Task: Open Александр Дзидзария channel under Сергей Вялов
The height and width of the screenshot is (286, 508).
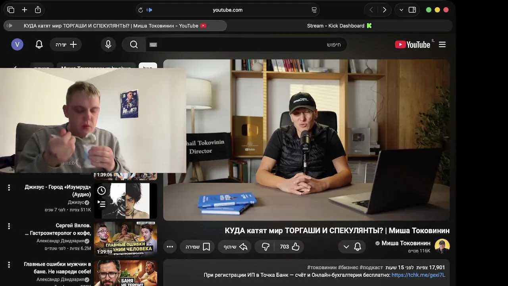Action: [60, 241]
